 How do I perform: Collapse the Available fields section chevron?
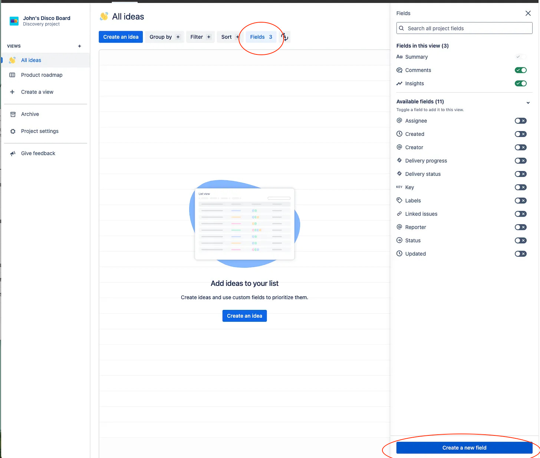click(x=528, y=103)
